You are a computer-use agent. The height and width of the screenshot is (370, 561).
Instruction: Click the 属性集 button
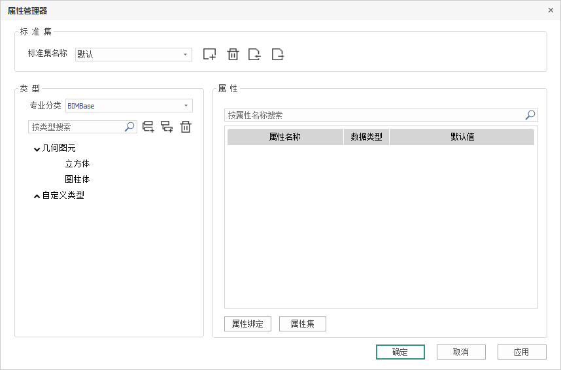pos(302,324)
